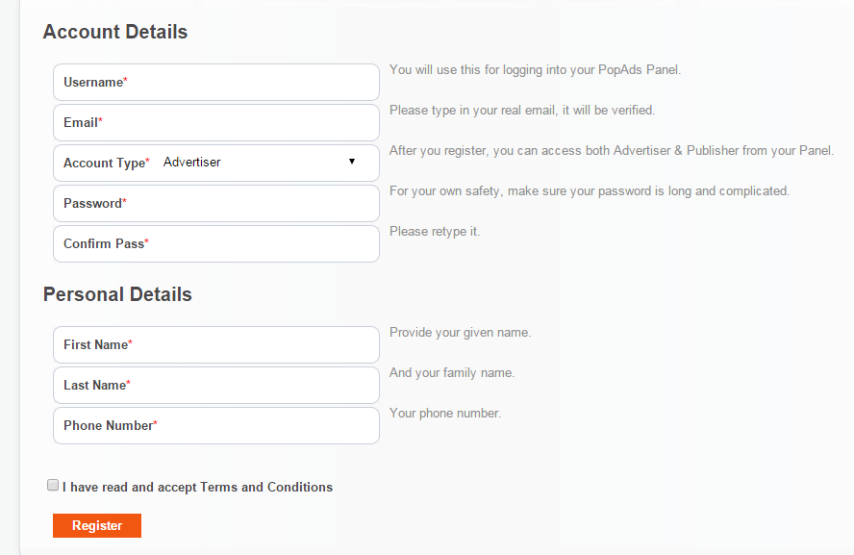The image size is (854, 555).
Task: Focus the Last Name input field
Action: coord(255,386)
